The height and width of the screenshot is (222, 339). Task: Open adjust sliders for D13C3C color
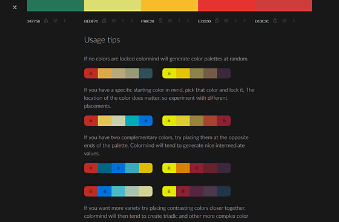coord(285,21)
